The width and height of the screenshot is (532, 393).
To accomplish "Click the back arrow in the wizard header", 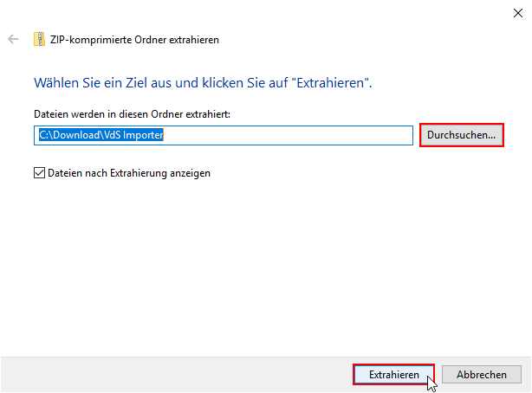I will point(13,39).
